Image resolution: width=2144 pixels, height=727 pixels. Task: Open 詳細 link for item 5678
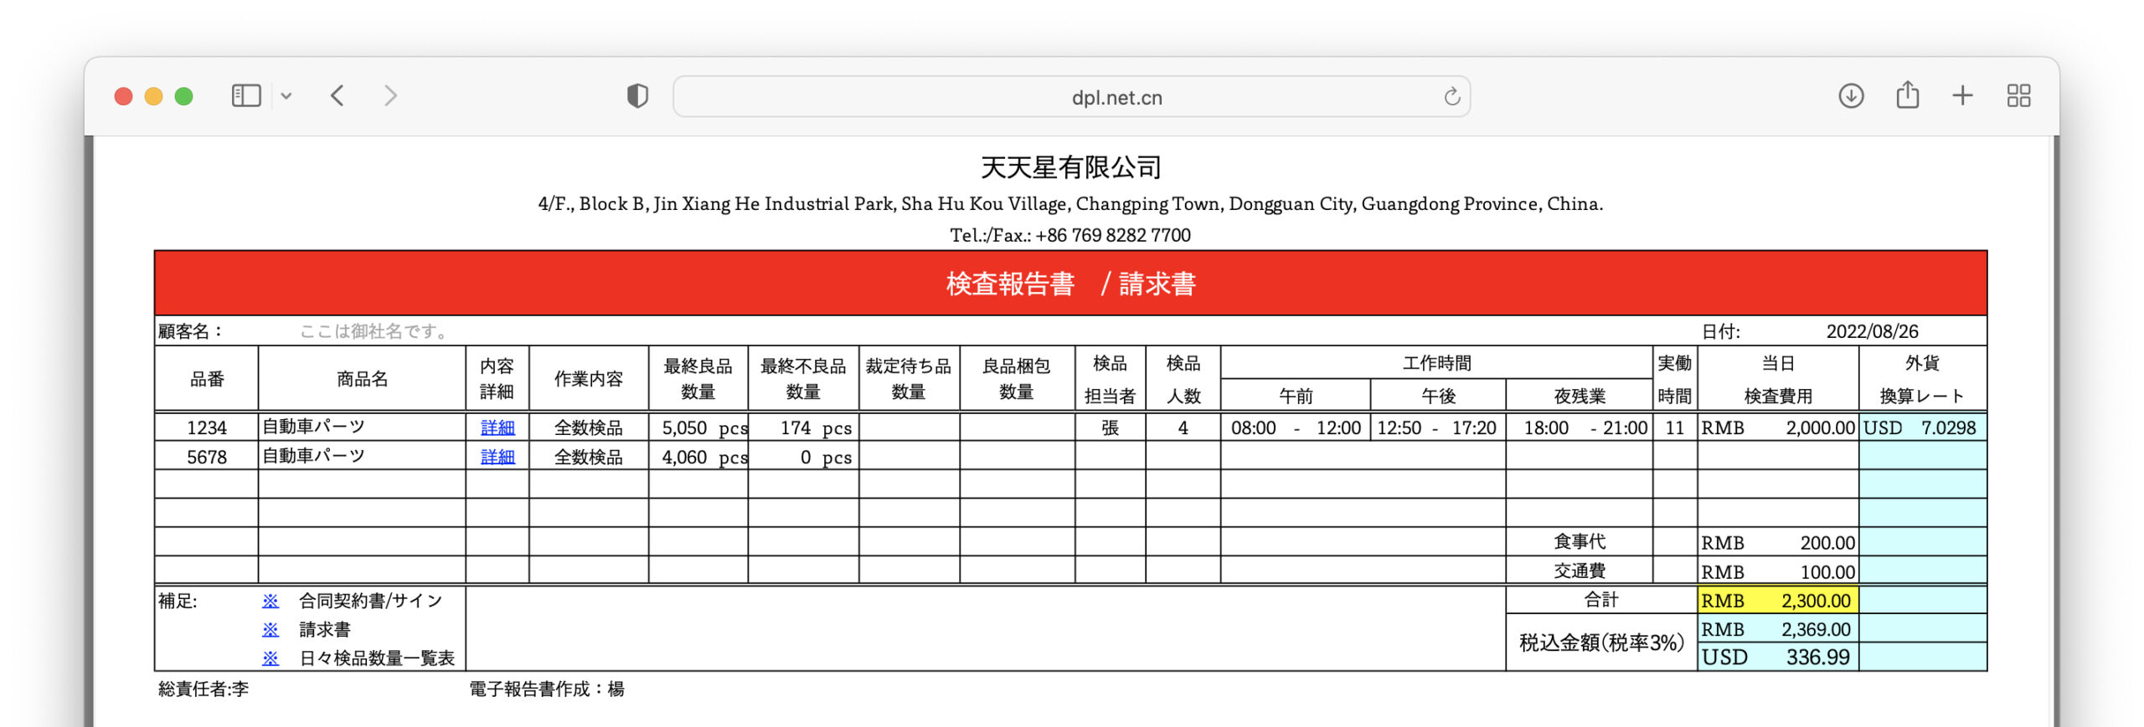[497, 458]
